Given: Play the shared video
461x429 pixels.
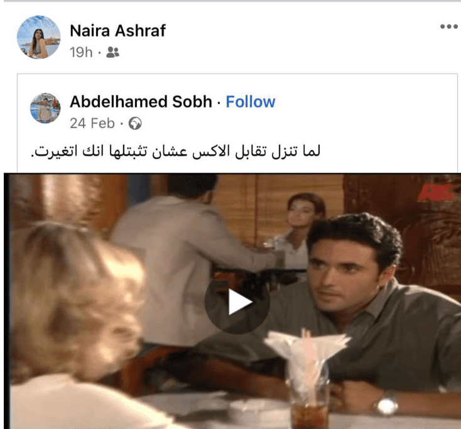Looking at the screenshot, I should 237,301.
